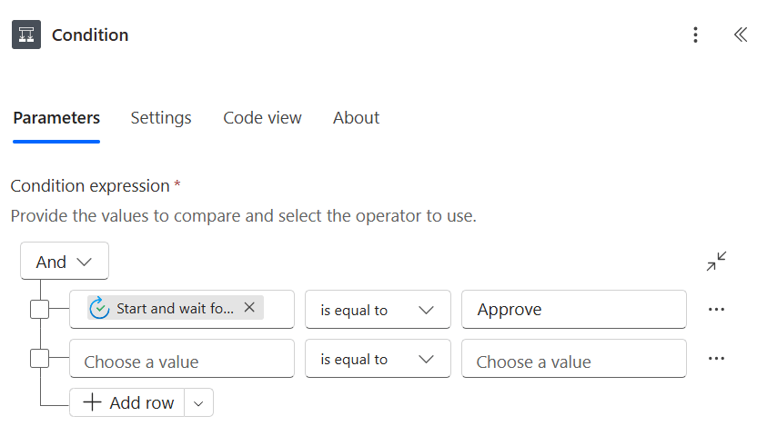Click the approval token icon

tap(99, 308)
